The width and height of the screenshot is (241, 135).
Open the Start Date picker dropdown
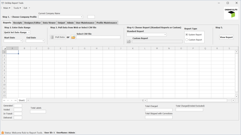21,41
